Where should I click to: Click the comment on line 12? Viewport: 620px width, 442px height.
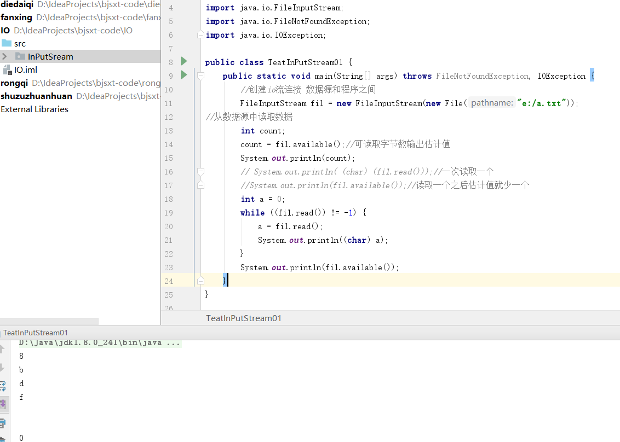coord(249,117)
